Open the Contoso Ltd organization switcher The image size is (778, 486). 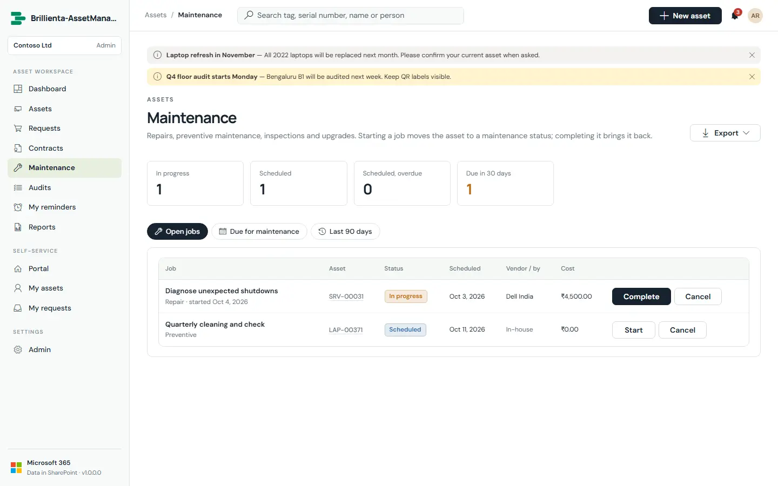pos(64,45)
